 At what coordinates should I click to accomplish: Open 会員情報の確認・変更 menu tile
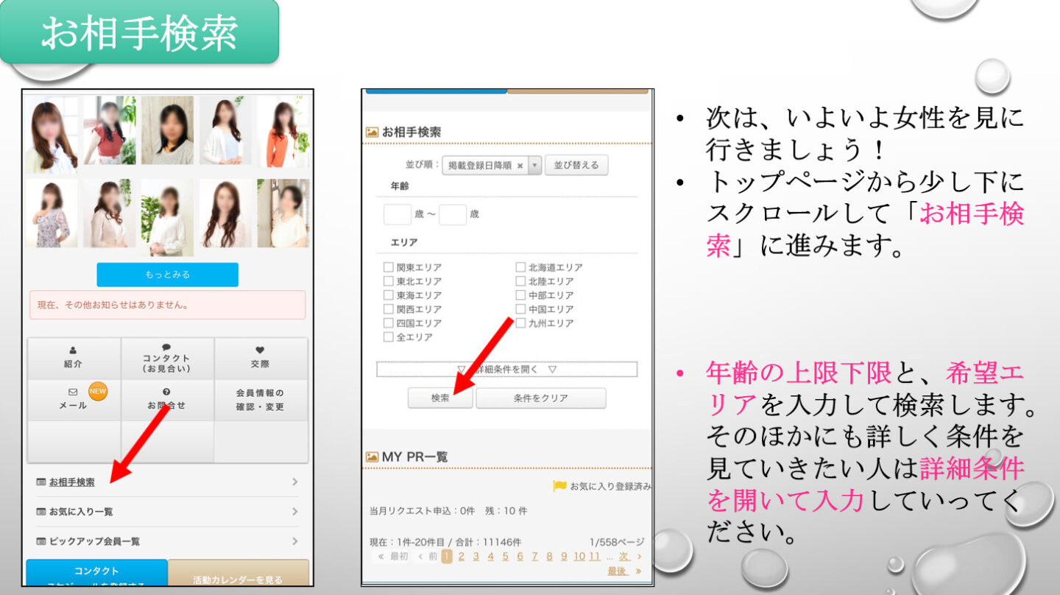(x=261, y=400)
